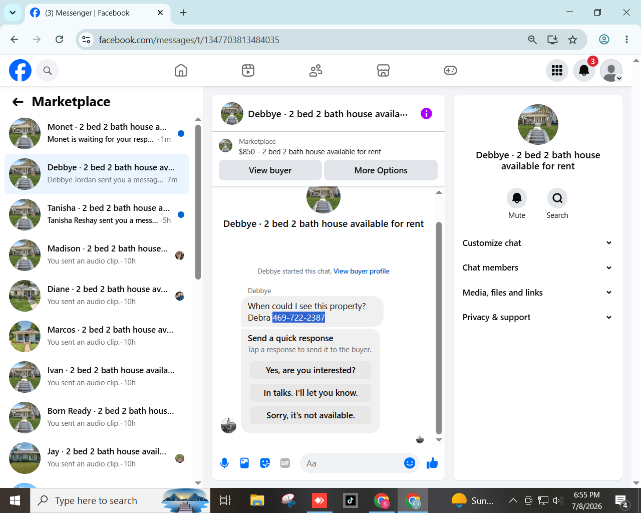Open the View buyer profile link
This screenshot has height=513, width=641.
362,272
